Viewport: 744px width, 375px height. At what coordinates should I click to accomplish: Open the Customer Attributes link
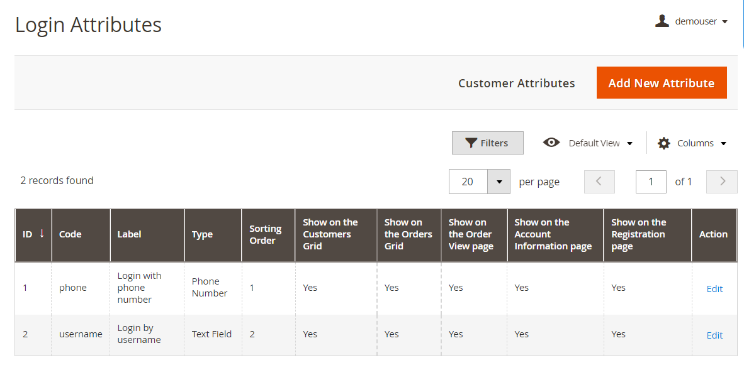[516, 83]
